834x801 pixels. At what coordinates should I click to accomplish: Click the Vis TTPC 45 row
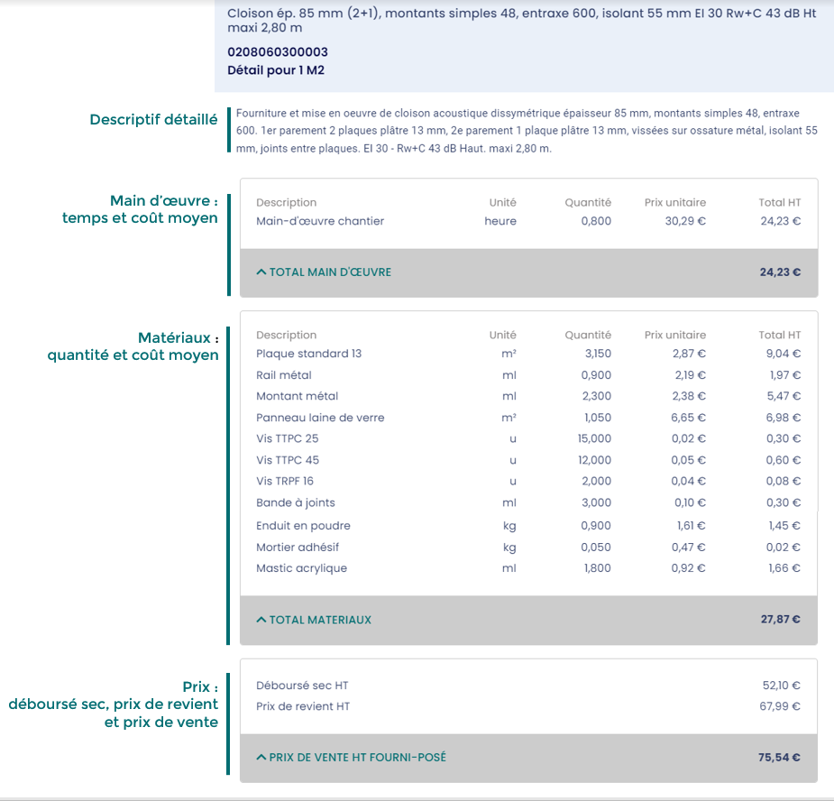287,460
